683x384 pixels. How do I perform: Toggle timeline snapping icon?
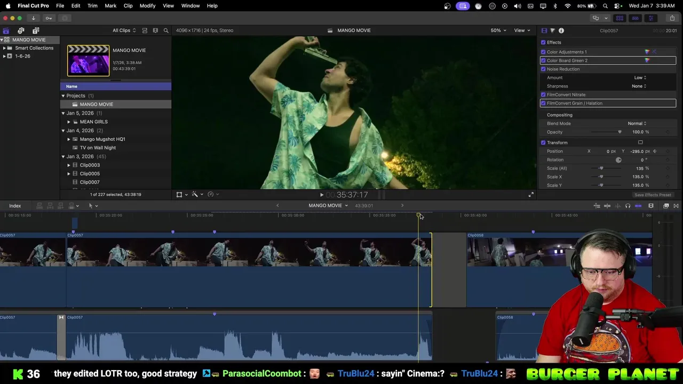(x=638, y=206)
